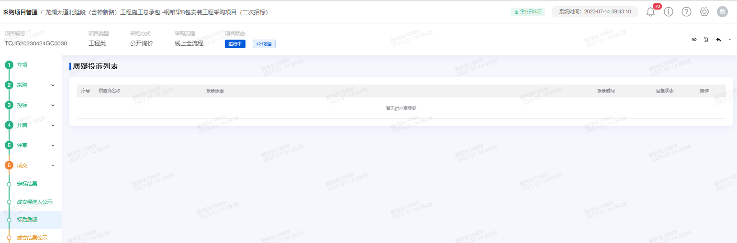Open help via the question mark icon
The image size is (737, 243).
[686, 12]
